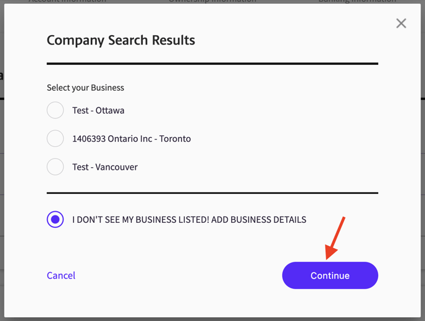Open the Ownership Information tab
The image size is (425, 321).
click(x=212, y=1)
